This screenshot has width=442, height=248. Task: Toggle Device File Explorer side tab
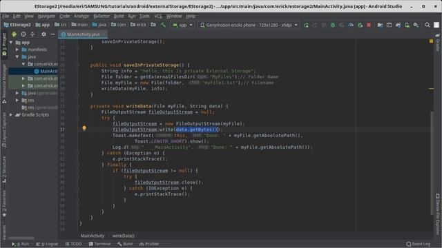click(437, 214)
